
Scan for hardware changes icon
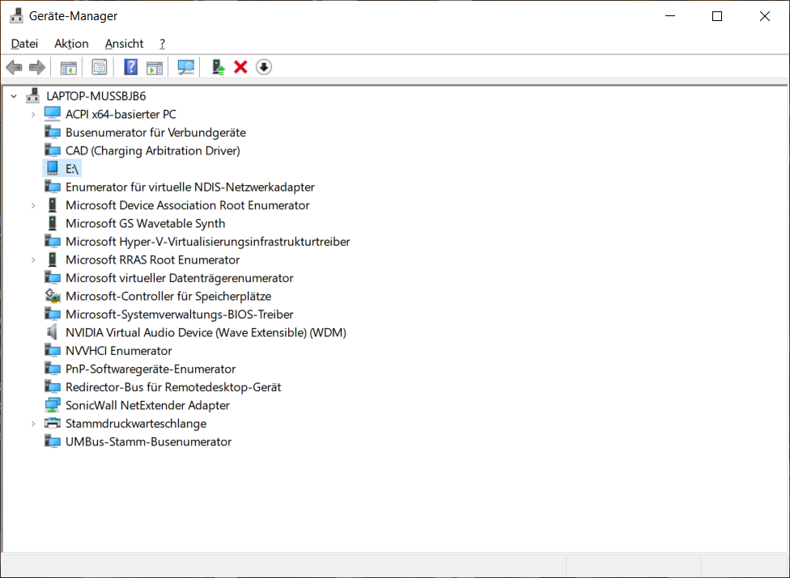[x=186, y=67]
